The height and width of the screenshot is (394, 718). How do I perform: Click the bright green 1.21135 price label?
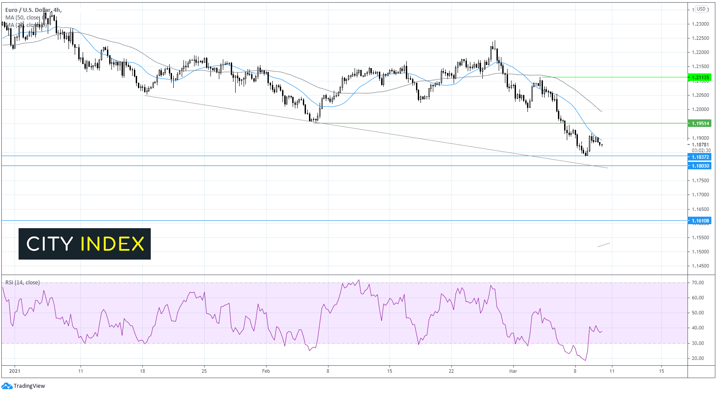[x=700, y=77]
